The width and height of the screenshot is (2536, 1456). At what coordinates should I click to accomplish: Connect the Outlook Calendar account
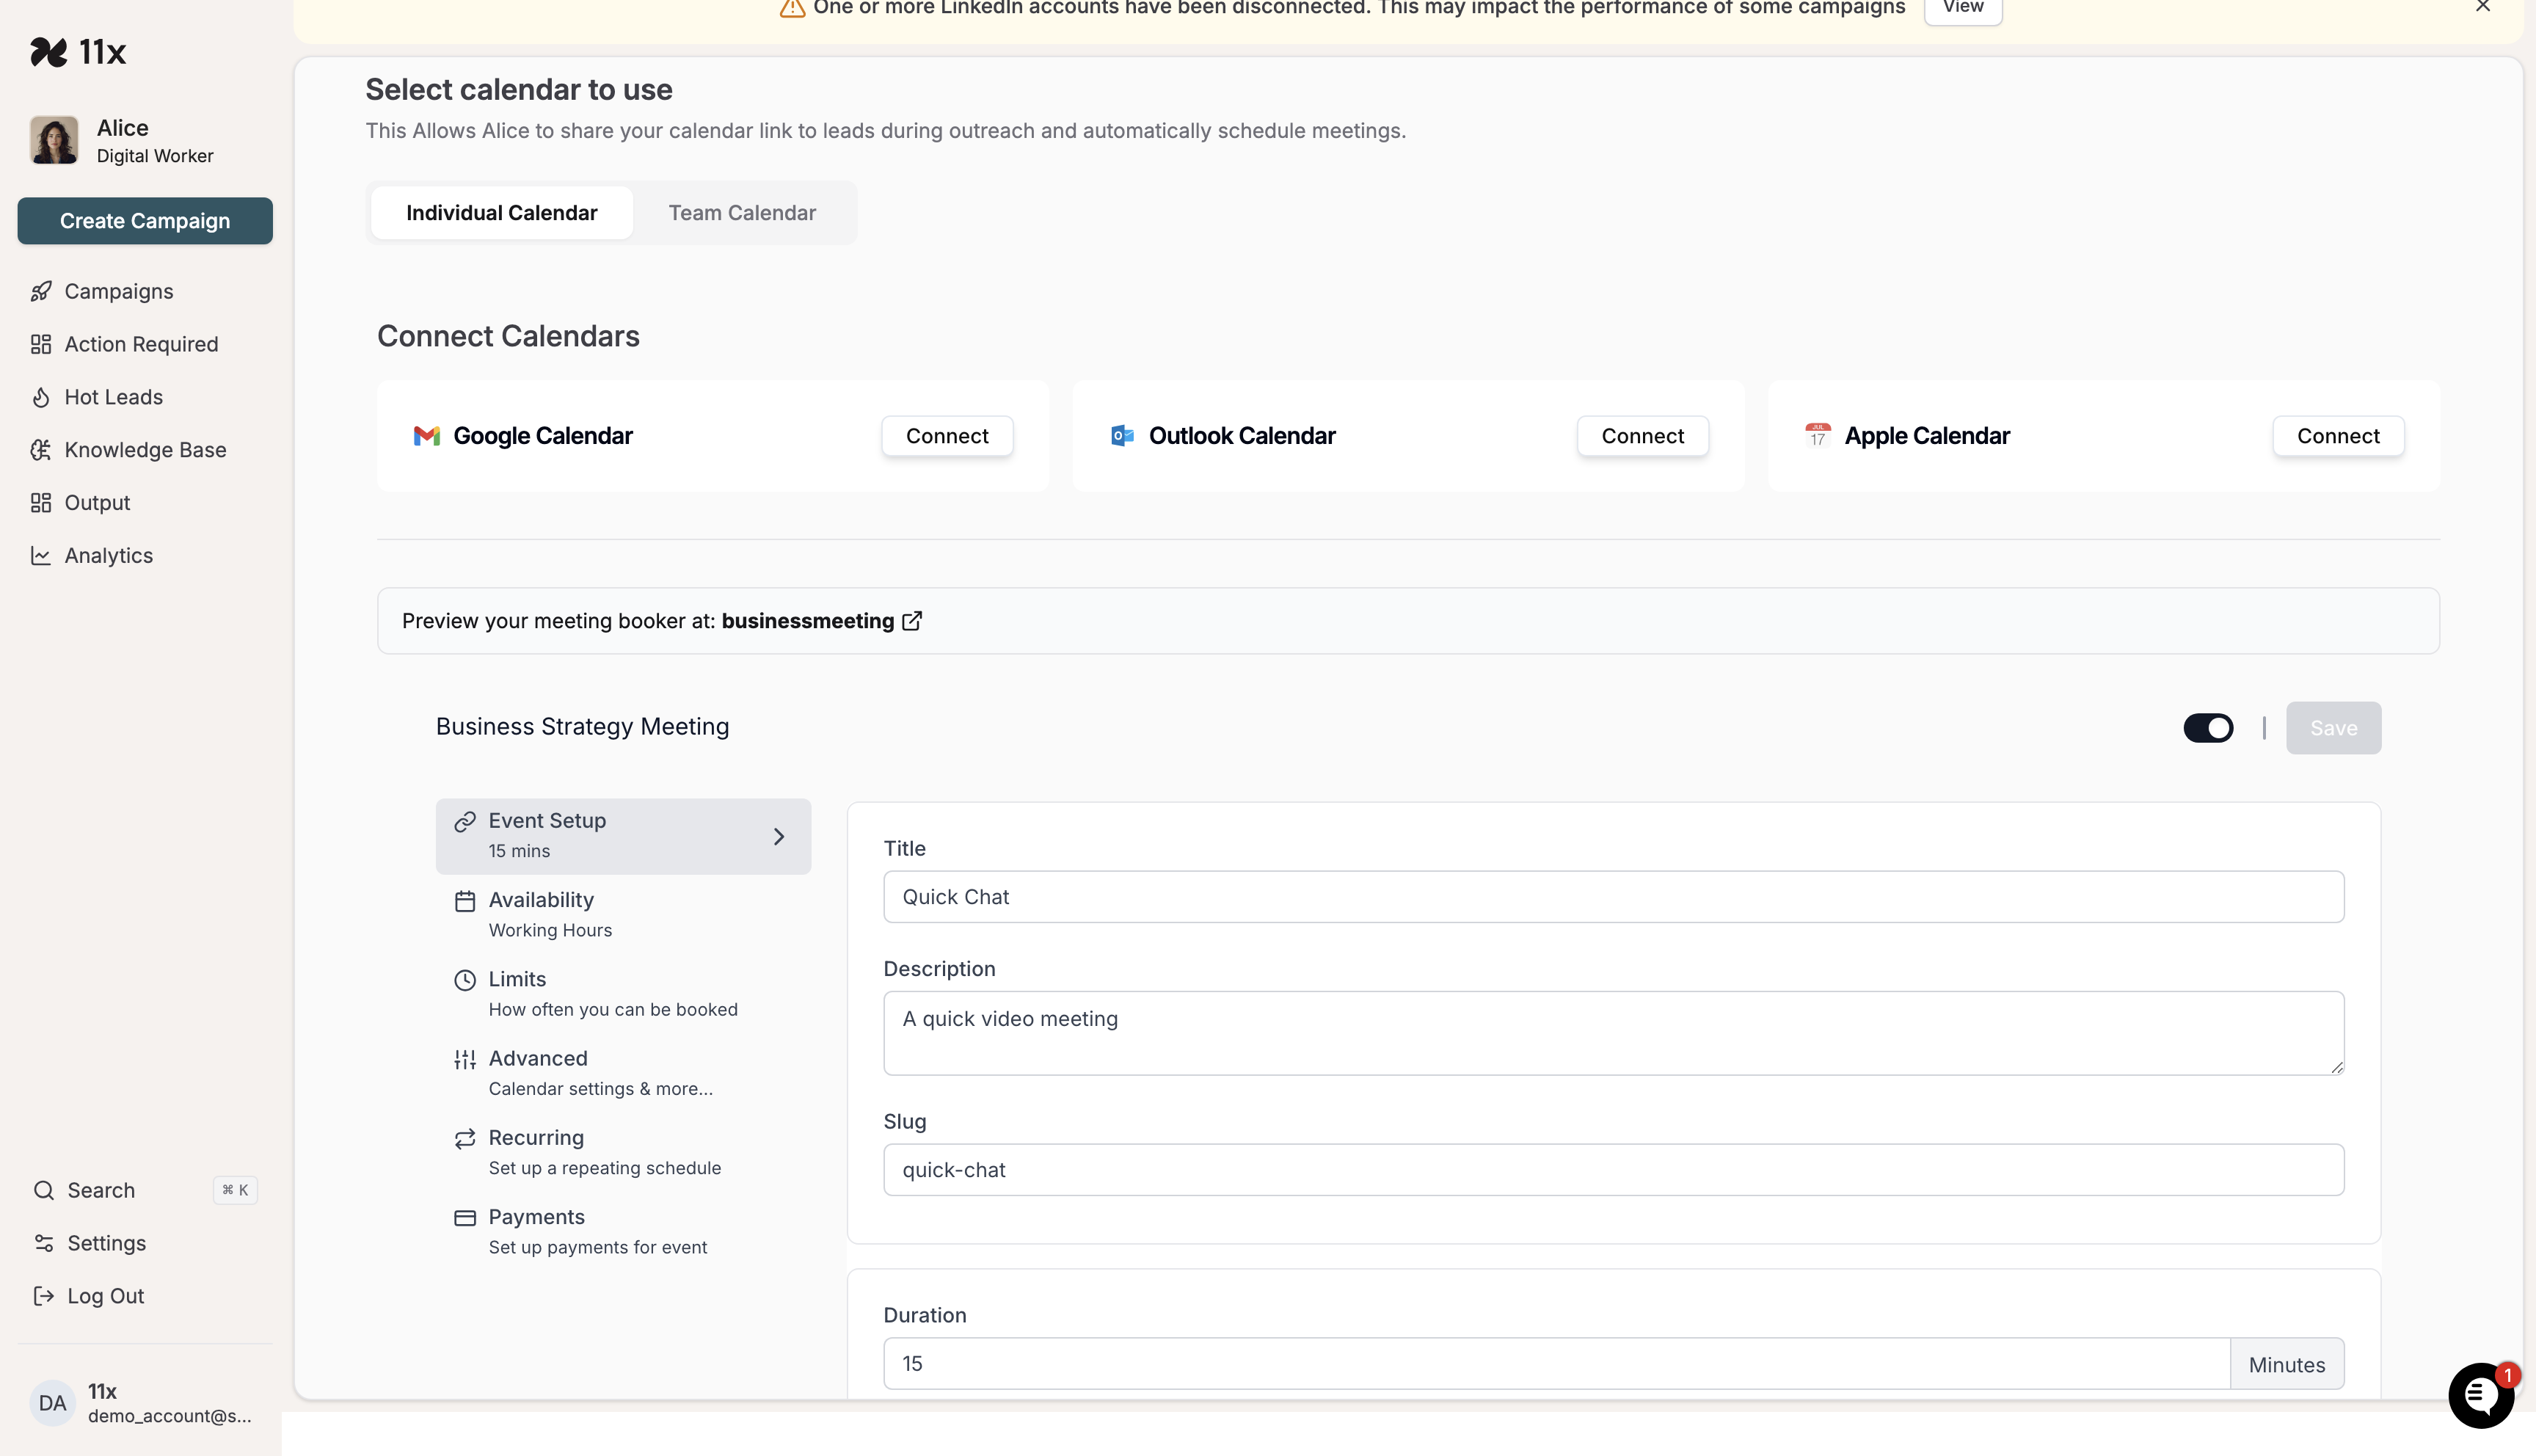pos(1642,435)
